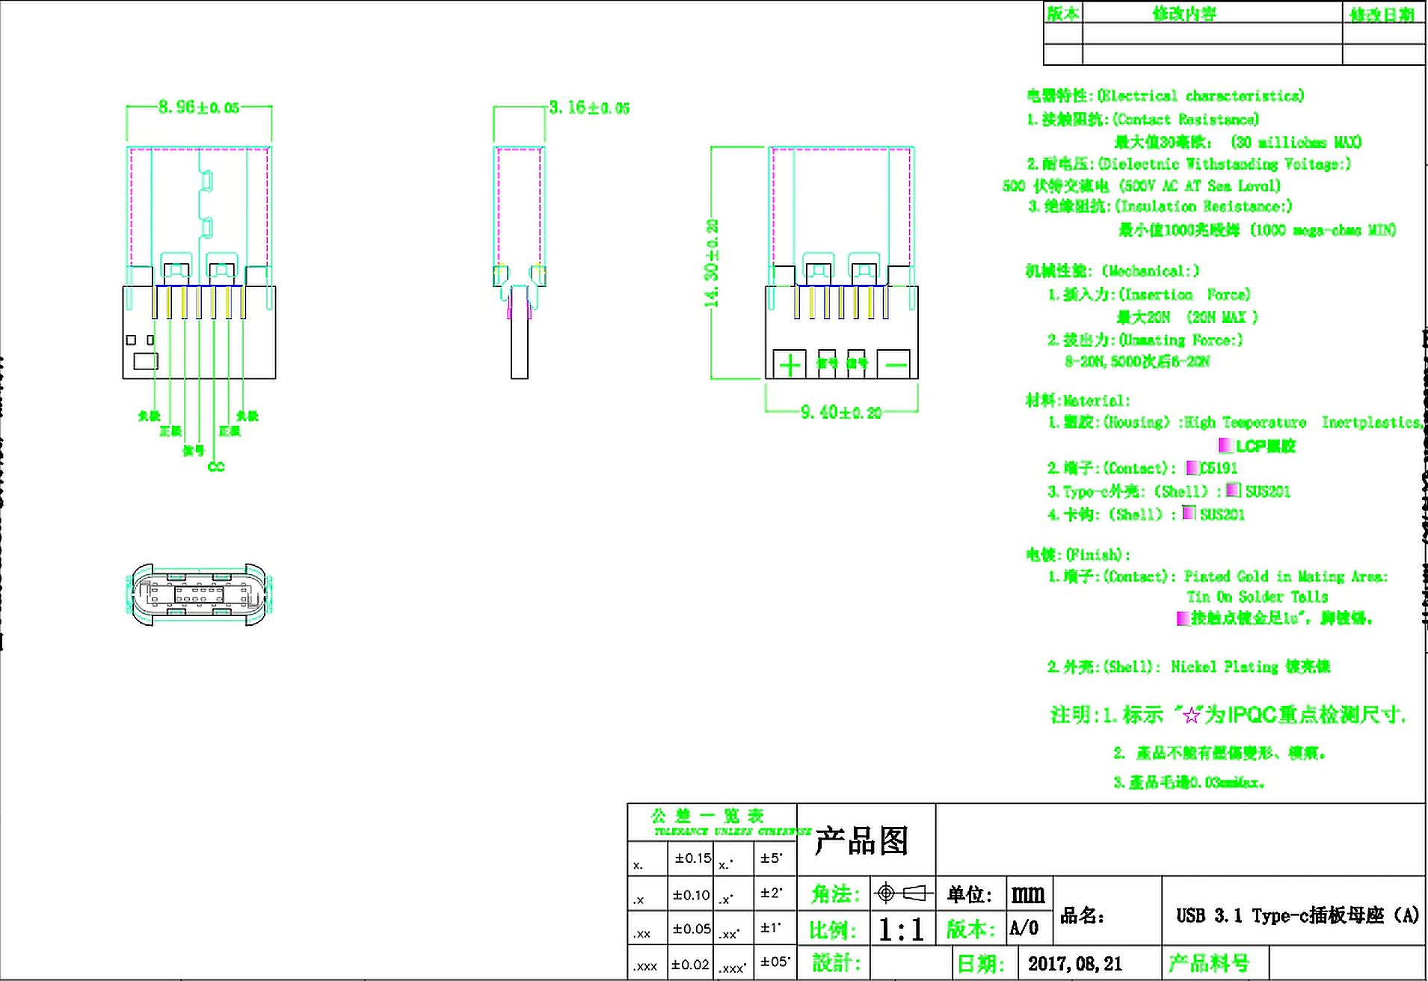Click the 3.16±0.05 thickness dimension

tap(589, 108)
